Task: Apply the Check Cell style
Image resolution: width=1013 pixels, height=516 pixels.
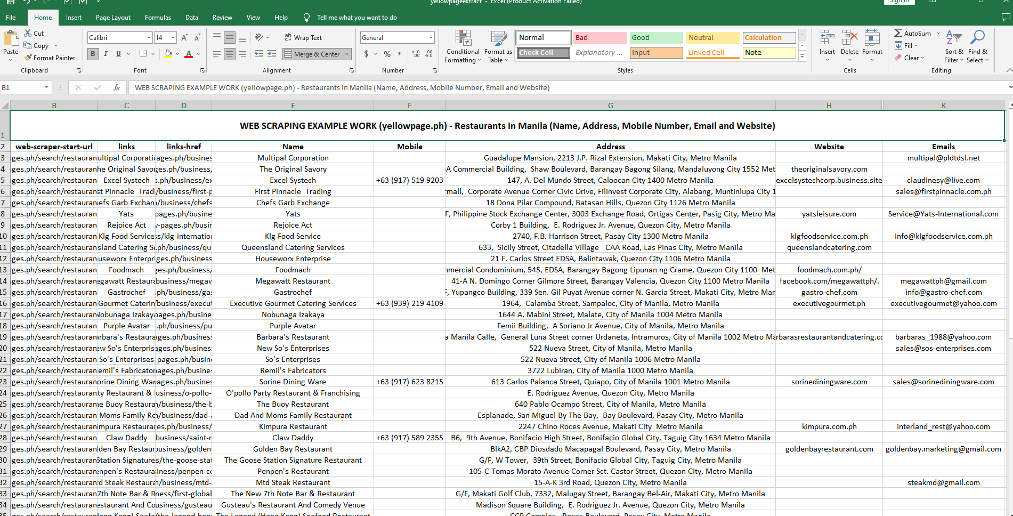Action: tap(543, 52)
